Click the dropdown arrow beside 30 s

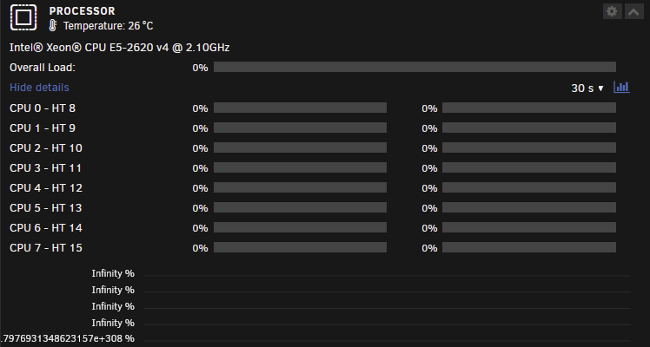click(600, 88)
